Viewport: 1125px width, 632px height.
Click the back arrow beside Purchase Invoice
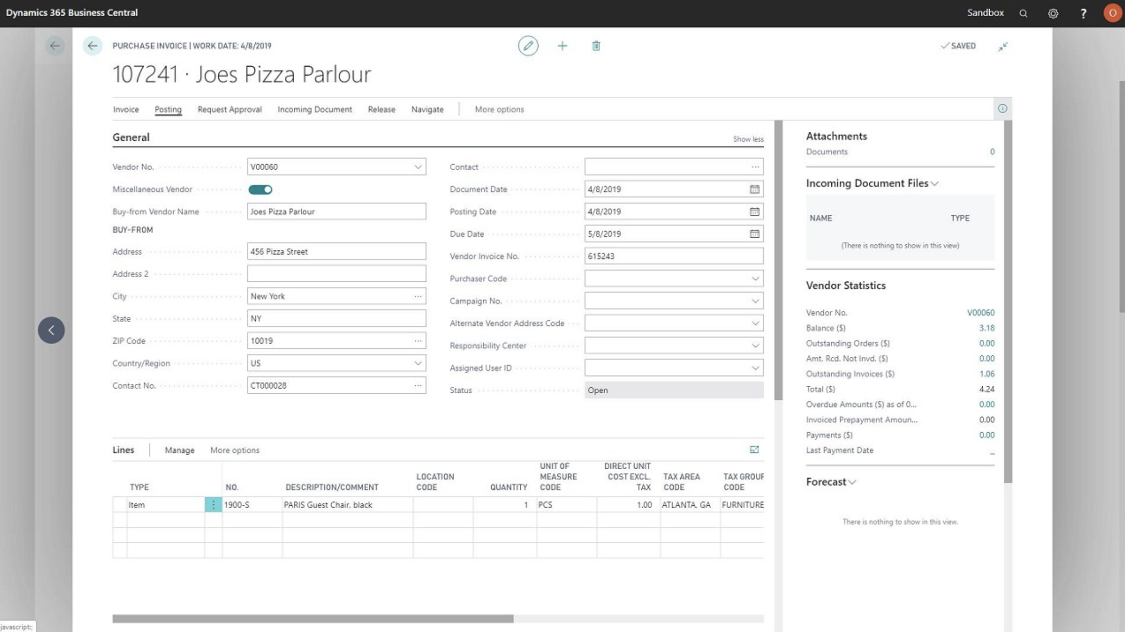(x=92, y=46)
